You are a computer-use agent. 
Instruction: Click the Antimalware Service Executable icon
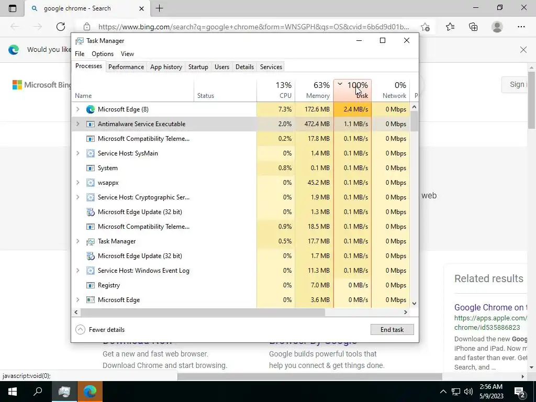pyautogui.click(x=90, y=124)
